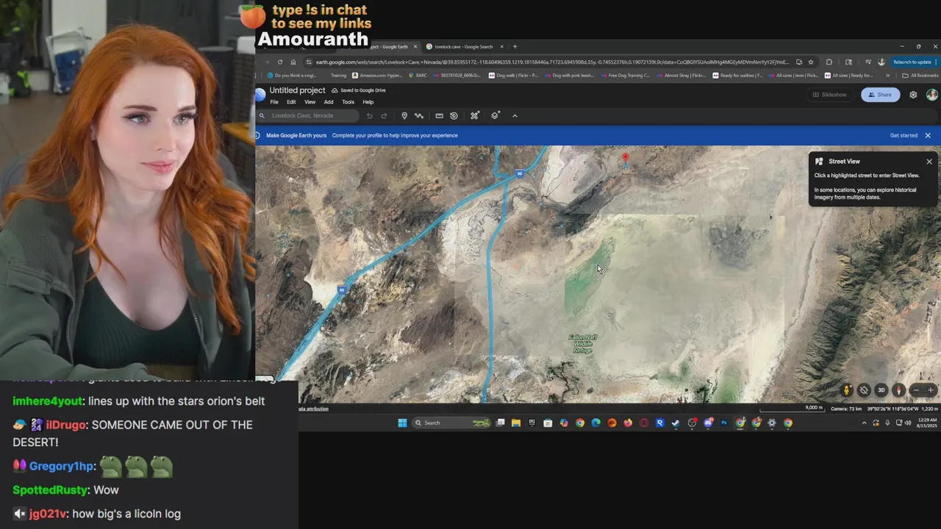Screen dimensions: 941x529
Task: Open Steam from the taskbar
Action: [676, 422]
